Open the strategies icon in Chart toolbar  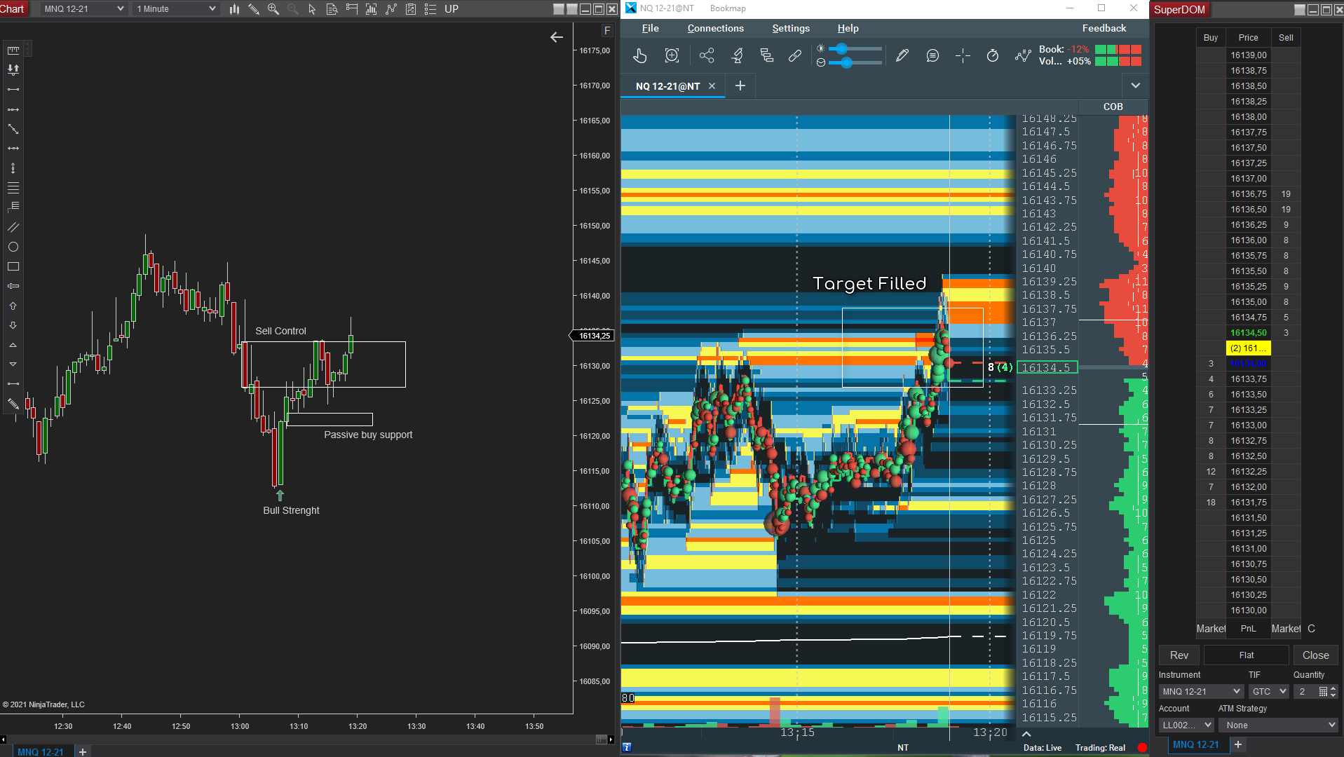pos(411,9)
